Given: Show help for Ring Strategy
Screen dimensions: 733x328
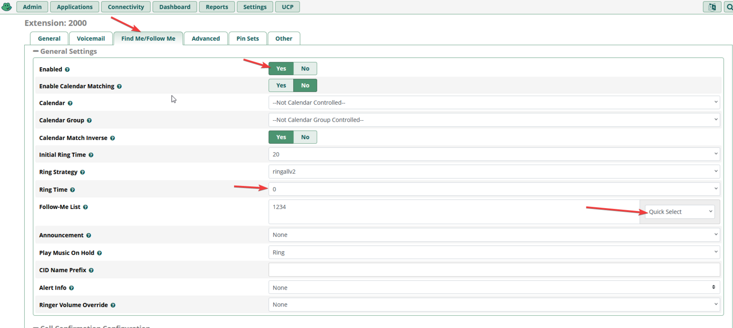Looking at the screenshot, I should (82, 172).
